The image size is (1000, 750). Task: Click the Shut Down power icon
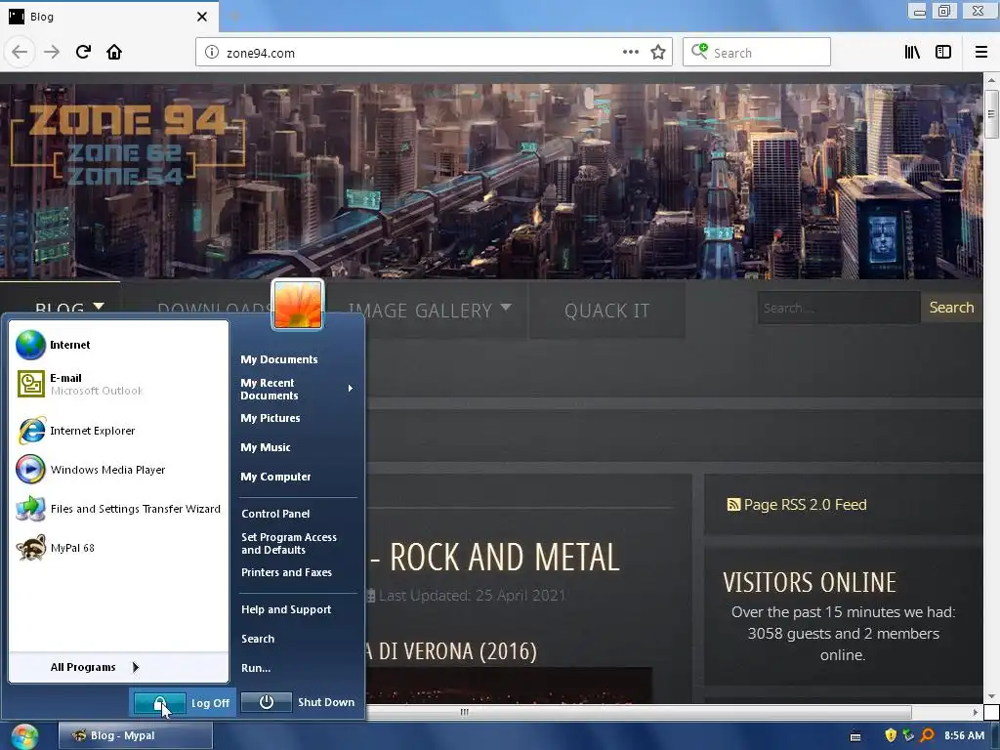click(267, 702)
